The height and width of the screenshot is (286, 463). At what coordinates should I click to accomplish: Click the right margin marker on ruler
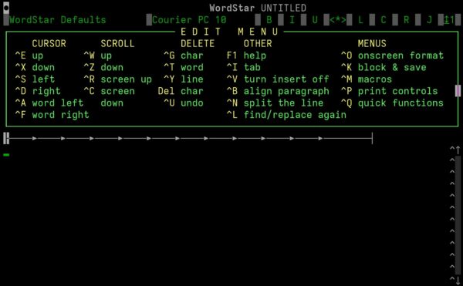point(372,138)
